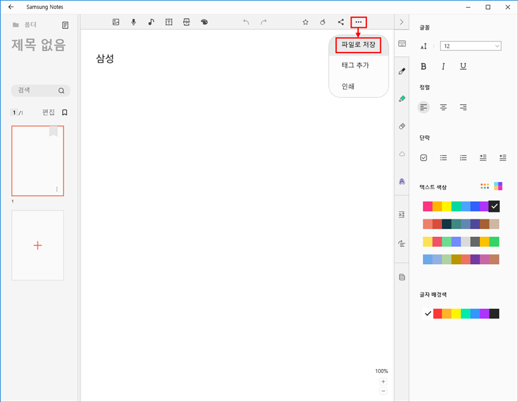Import a PDF using the PDF icon
Viewport: 518px width, 402px height.
point(186,22)
